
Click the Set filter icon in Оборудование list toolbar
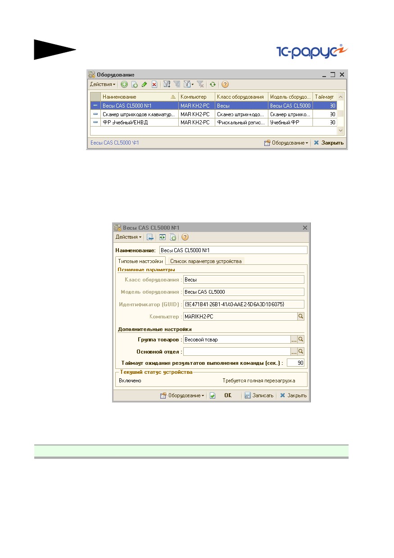[x=167, y=84]
